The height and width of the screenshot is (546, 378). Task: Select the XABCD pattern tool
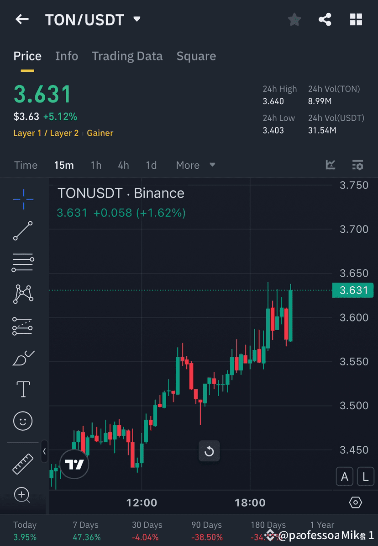point(23,294)
